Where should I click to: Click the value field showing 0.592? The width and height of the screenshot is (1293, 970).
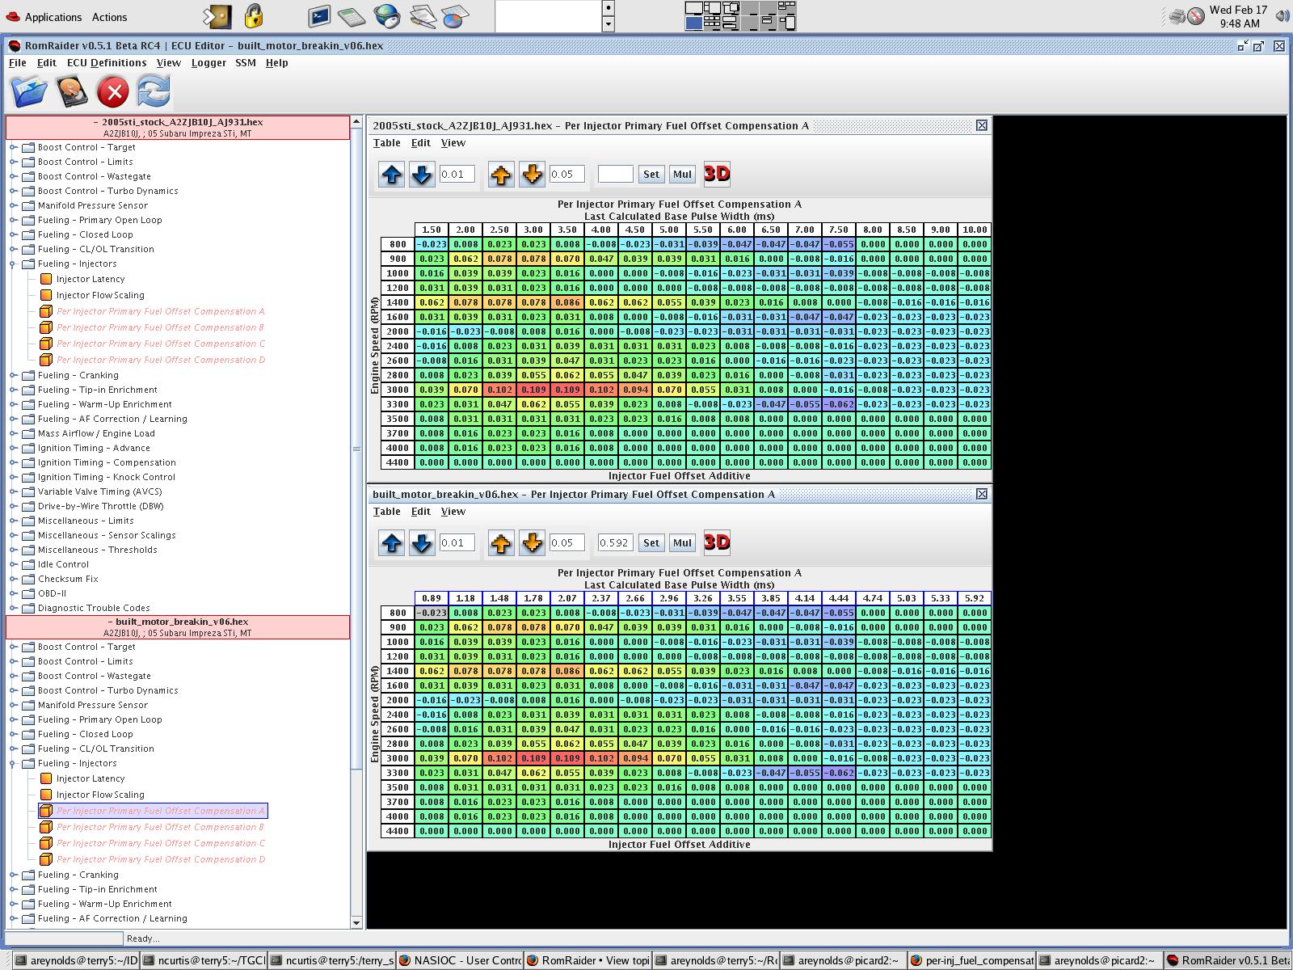pos(615,542)
